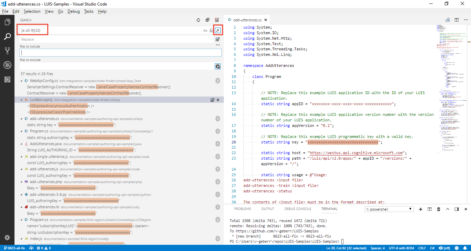Open the Debug view from activity bar
The width and height of the screenshot is (471, 251).
[7, 65]
